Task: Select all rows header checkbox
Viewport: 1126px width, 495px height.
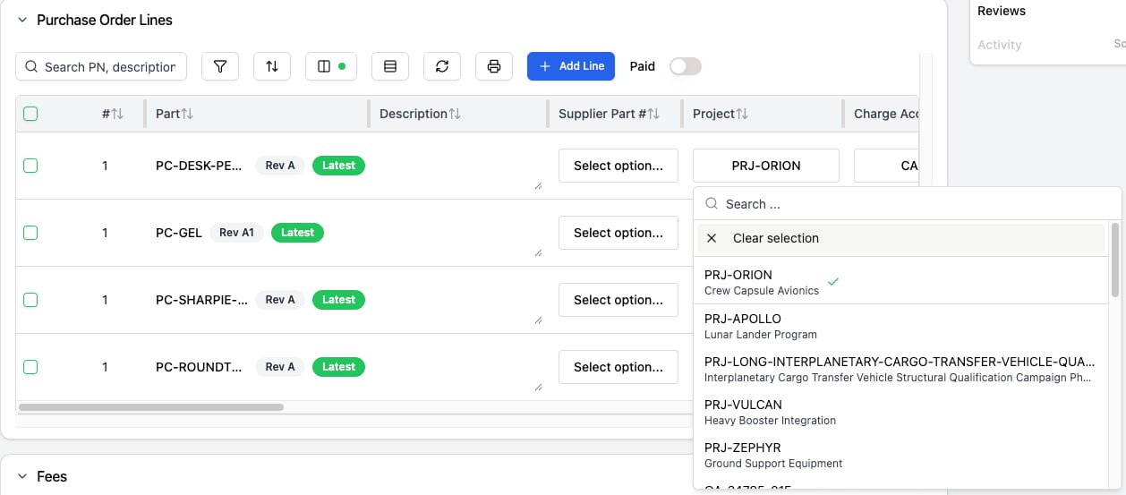Action: click(30, 114)
